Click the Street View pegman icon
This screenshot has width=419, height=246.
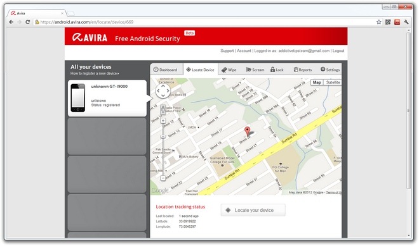163,109
